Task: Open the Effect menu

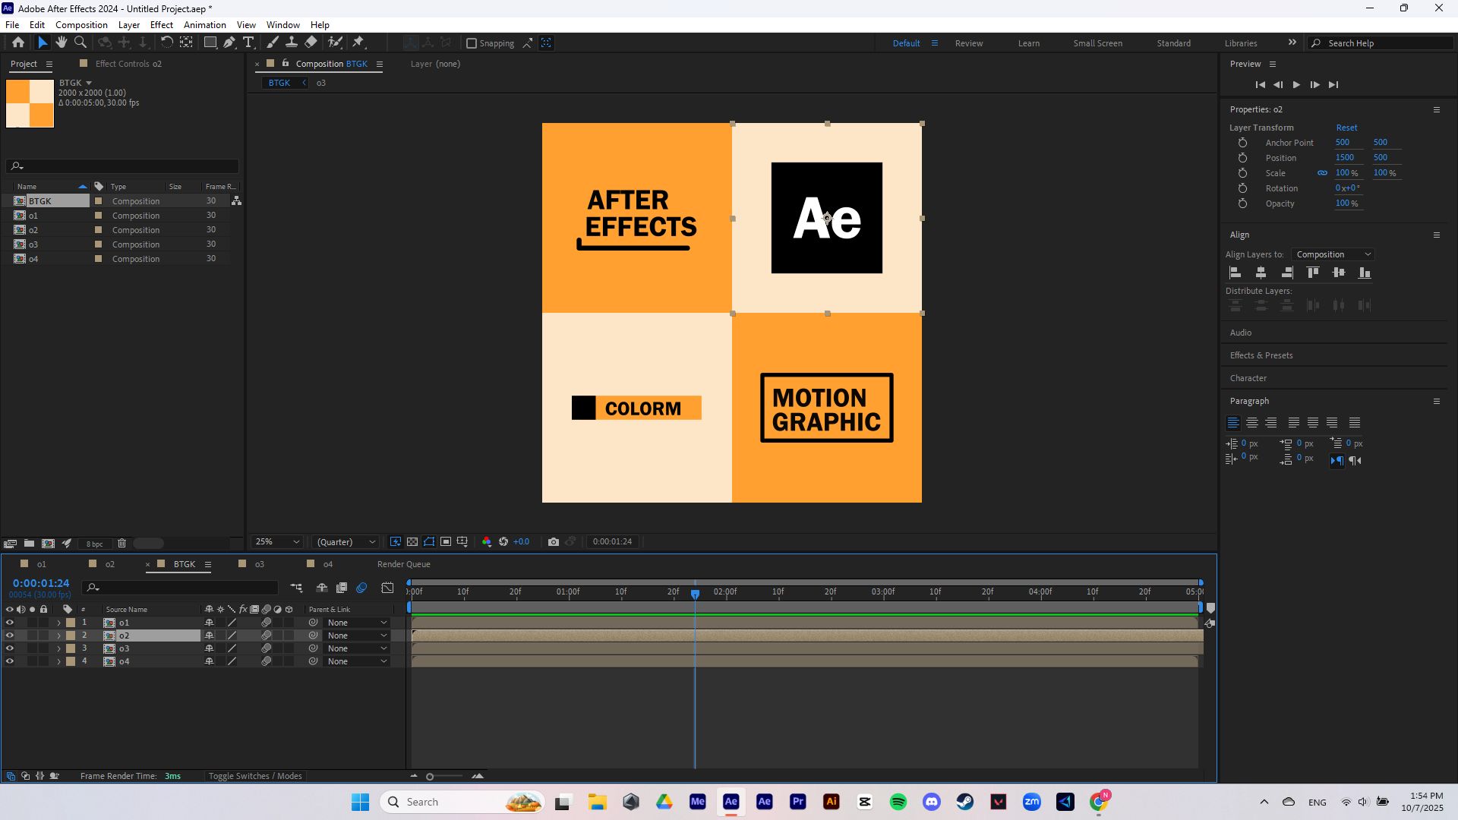Action: [x=161, y=25]
